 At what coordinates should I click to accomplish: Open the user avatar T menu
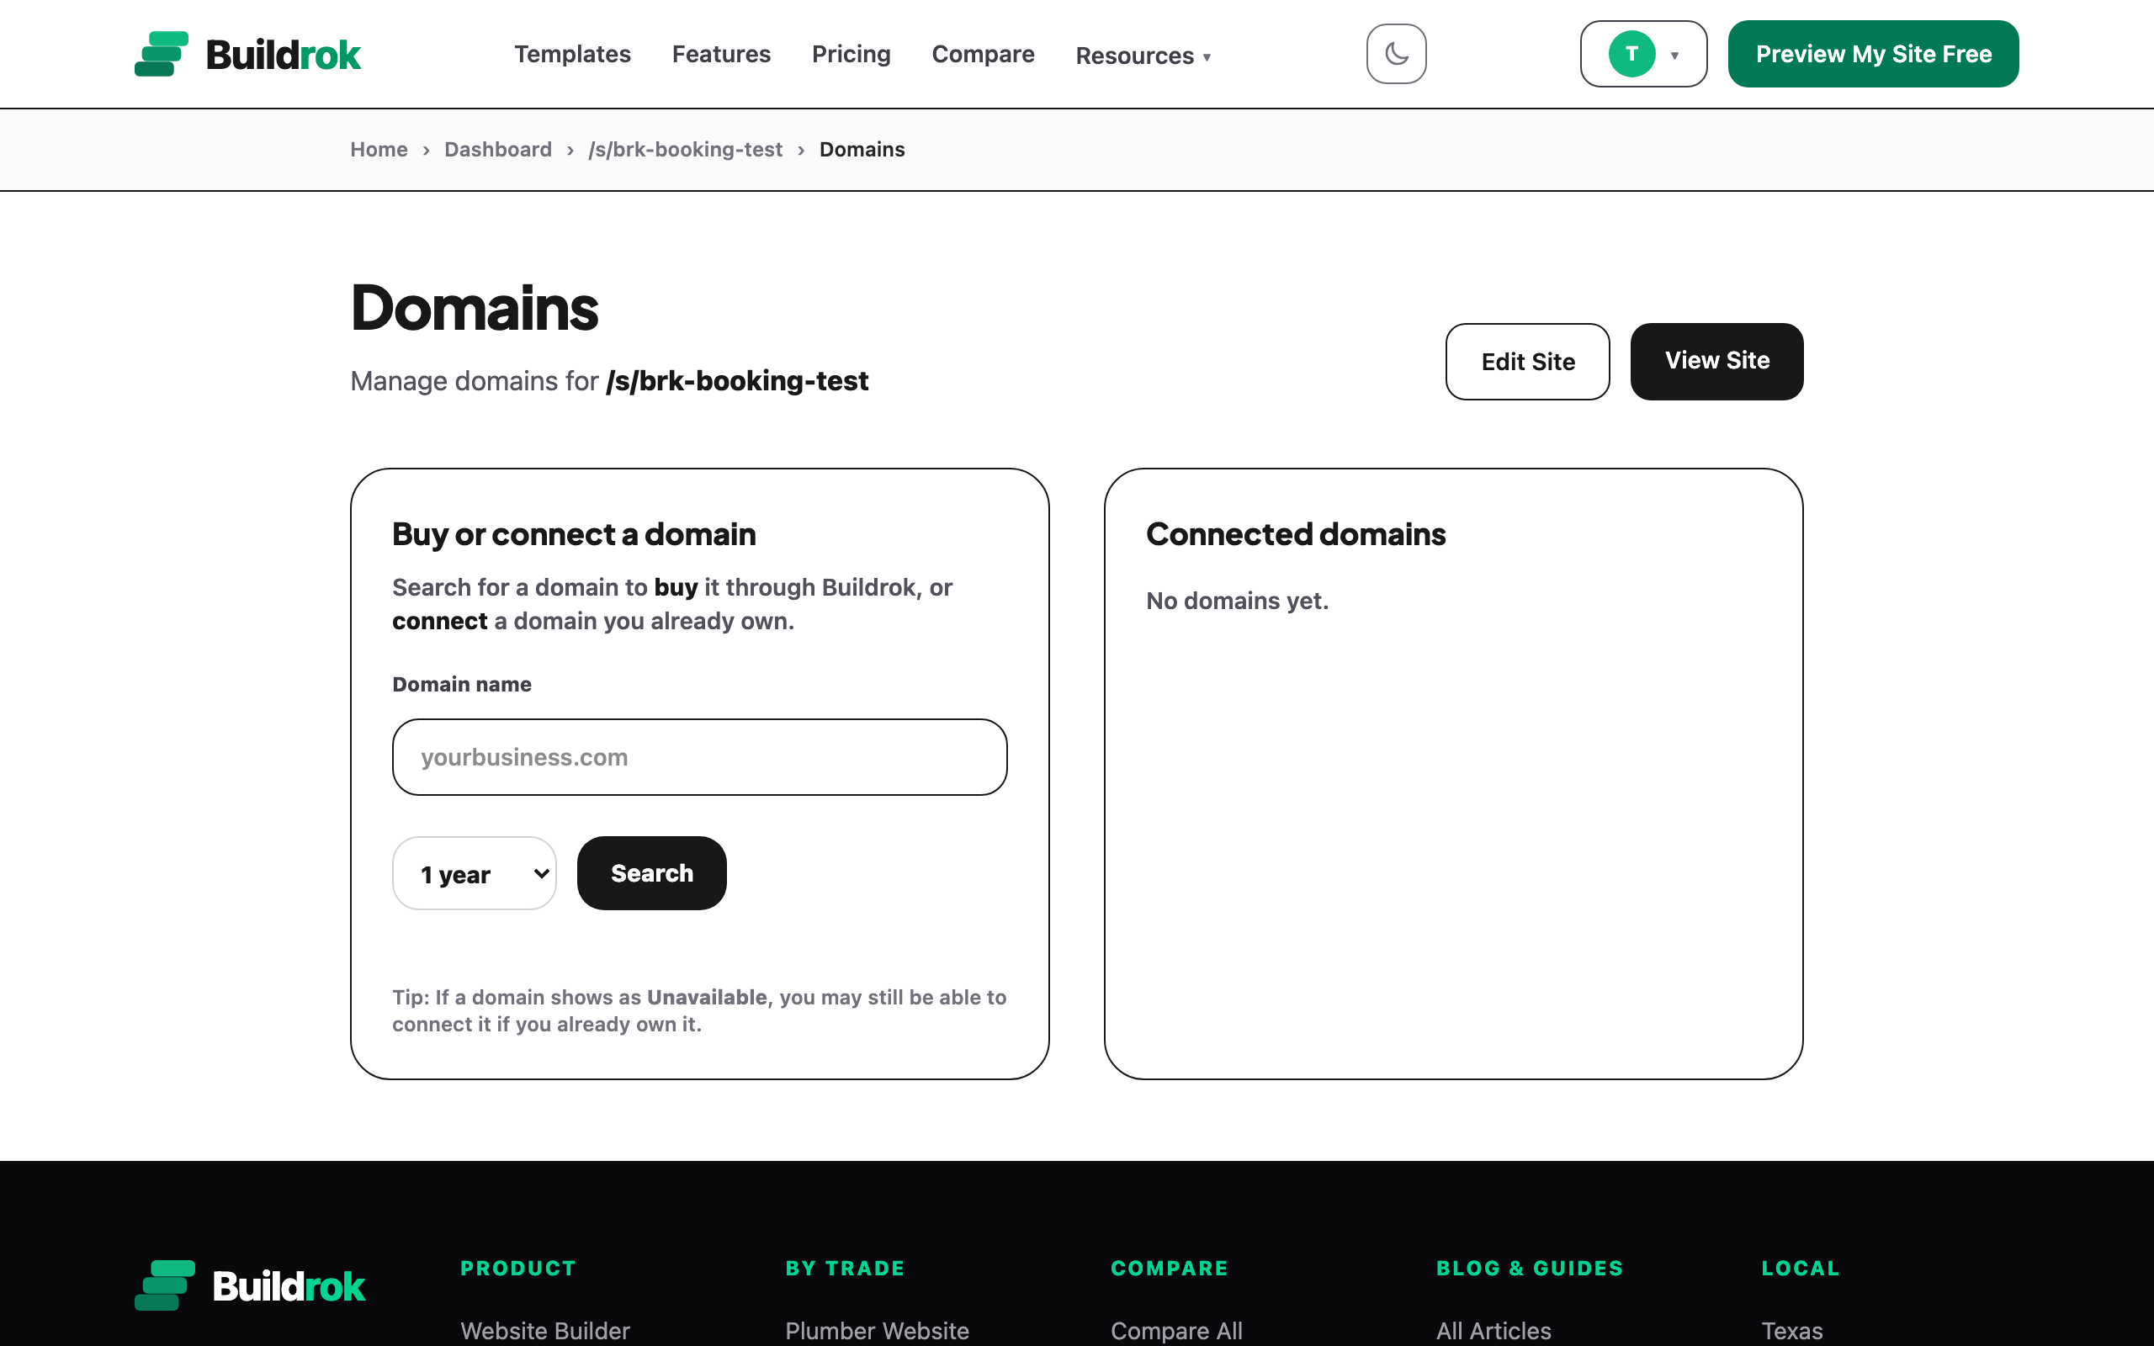(x=1643, y=55)
